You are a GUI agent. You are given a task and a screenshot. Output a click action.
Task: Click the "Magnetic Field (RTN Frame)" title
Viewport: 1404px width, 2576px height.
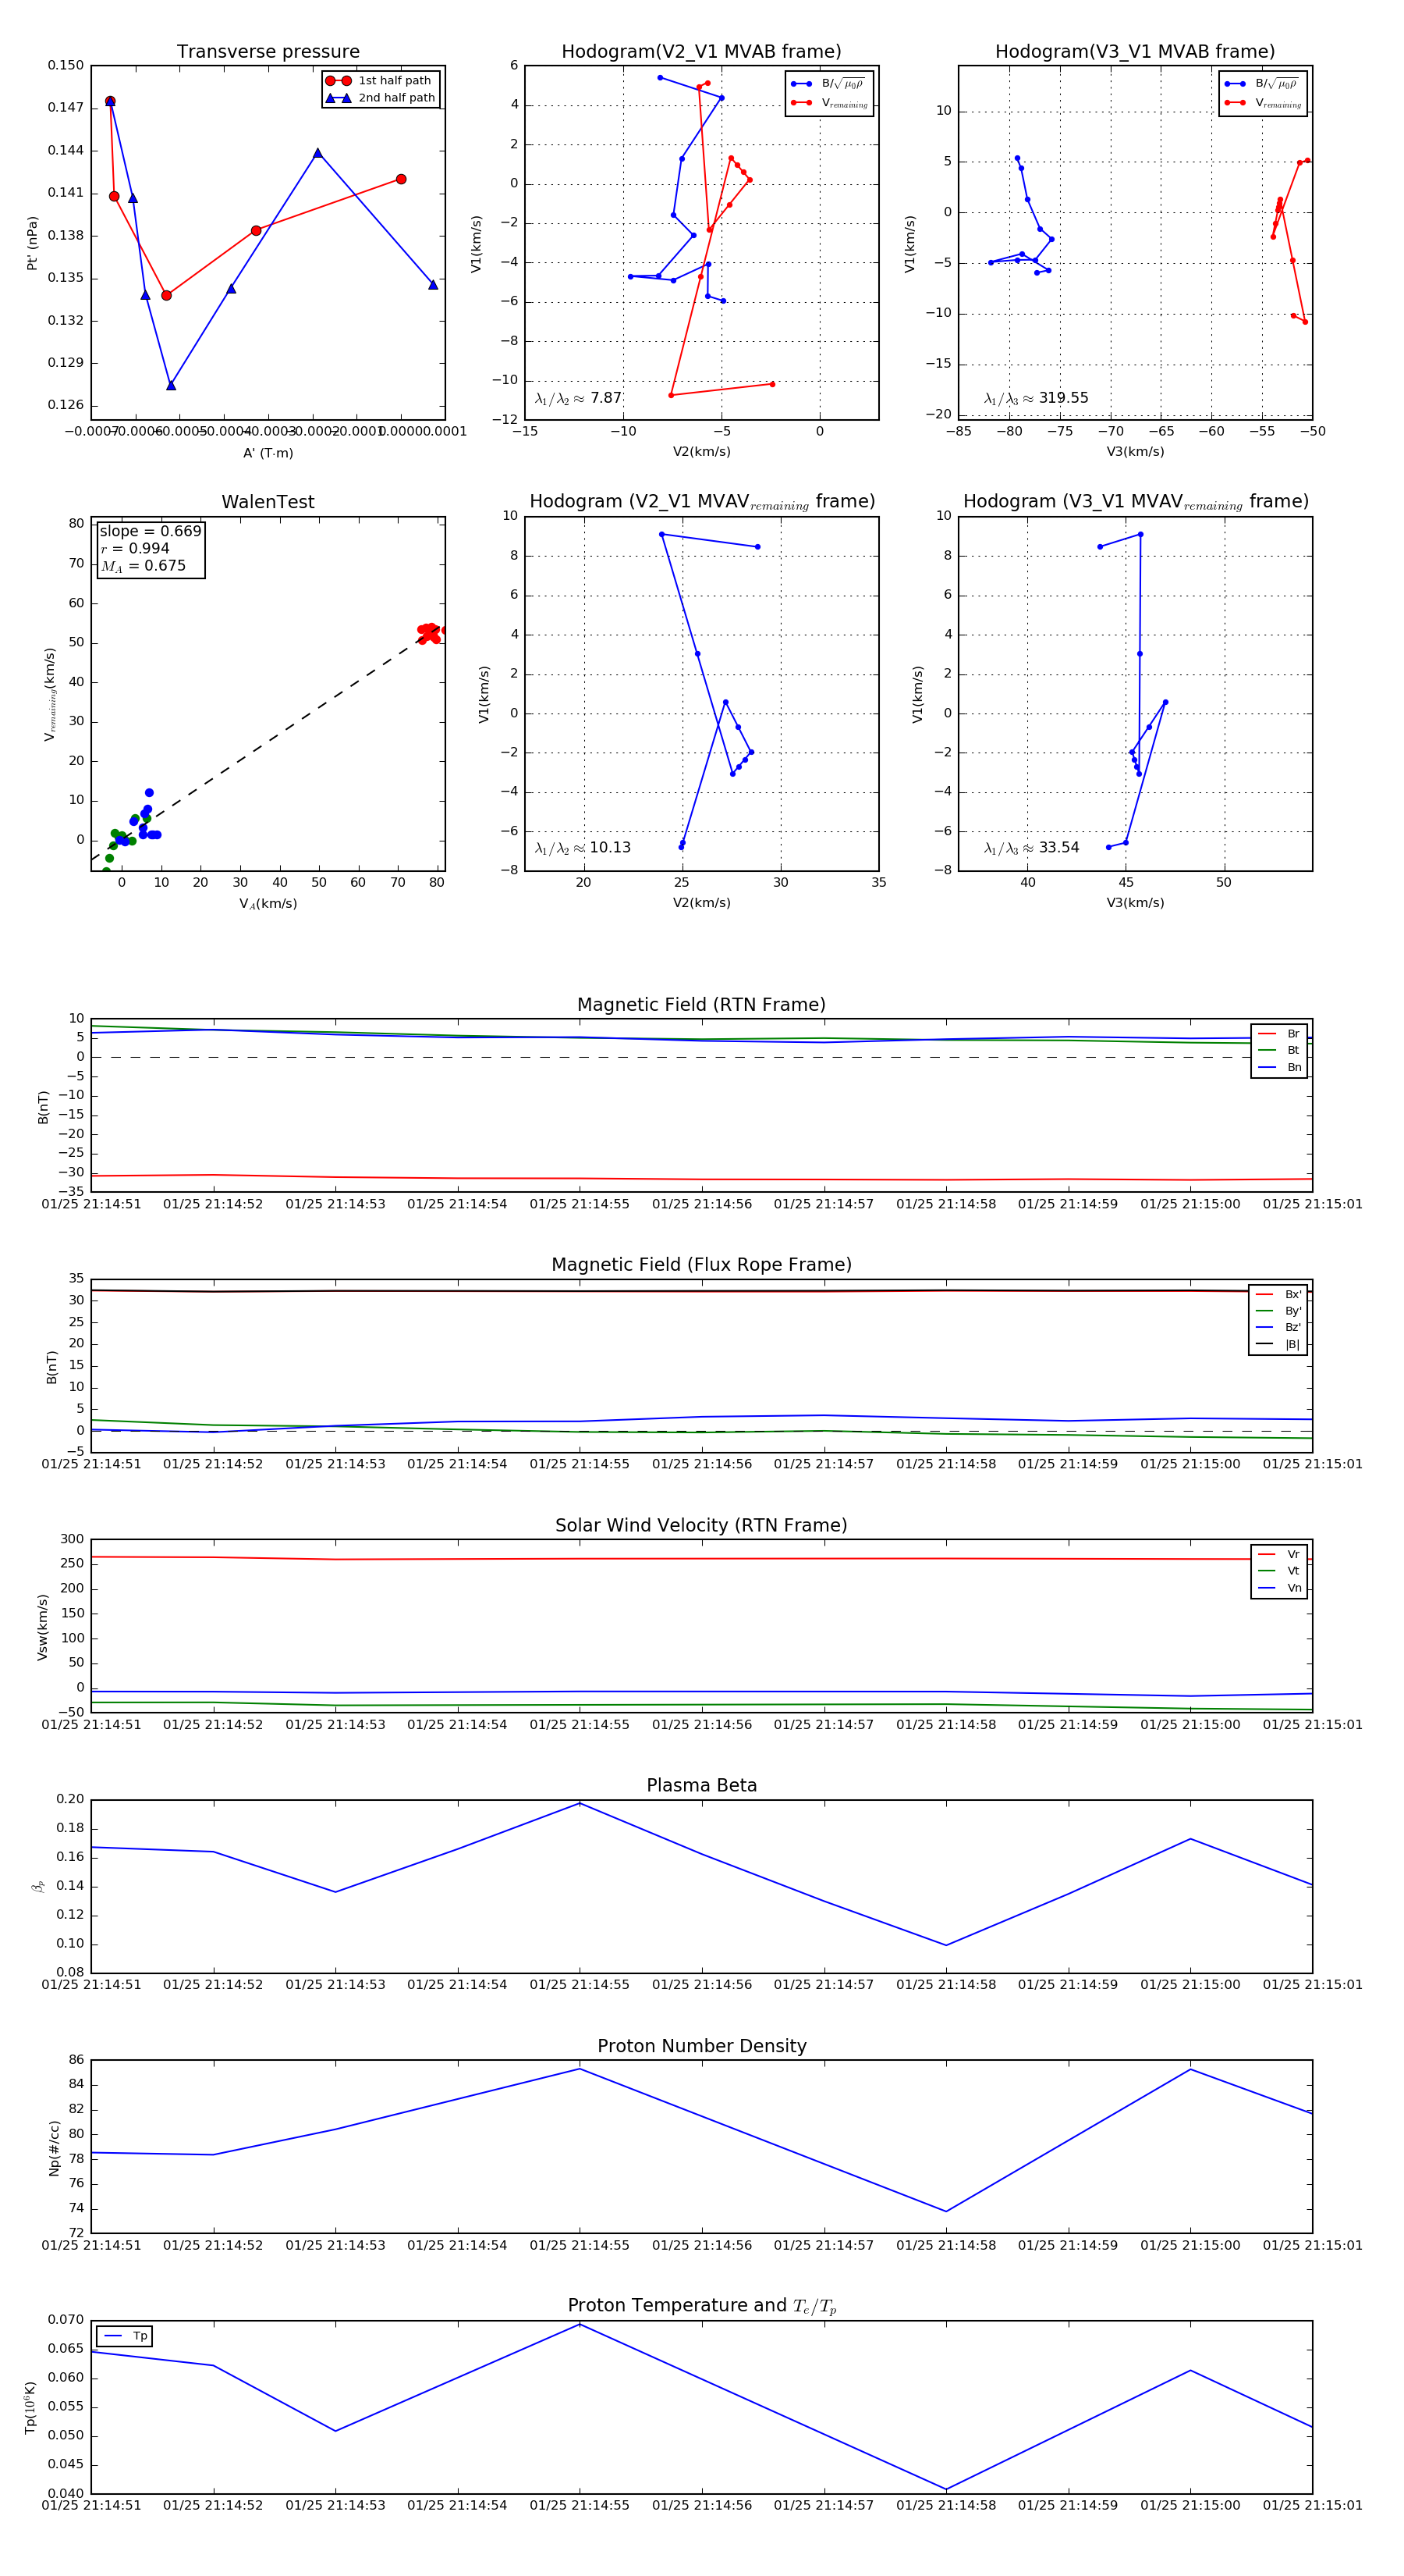coord(701,1004)
